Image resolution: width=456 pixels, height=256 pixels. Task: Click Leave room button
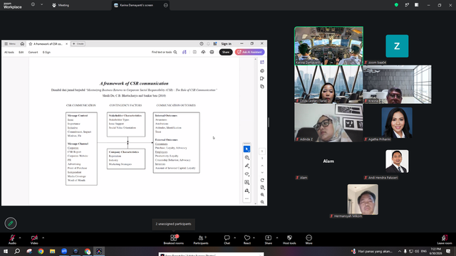[445, 240]
